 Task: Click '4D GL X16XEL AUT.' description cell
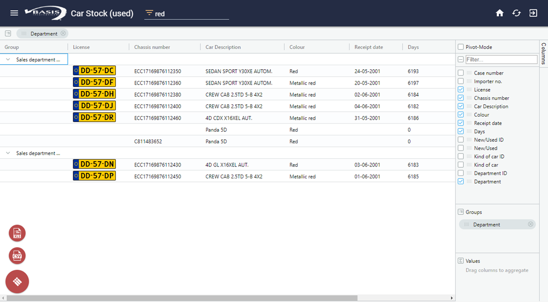tap(227, 165)
